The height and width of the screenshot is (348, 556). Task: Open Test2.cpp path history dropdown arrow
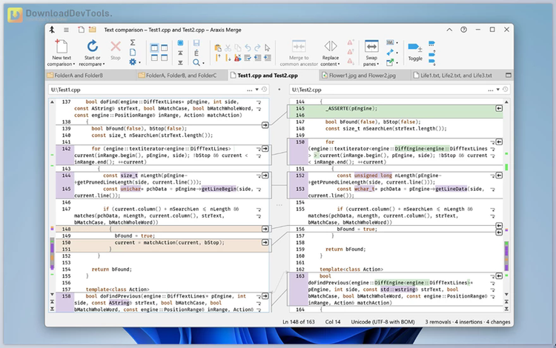point(498,90)
